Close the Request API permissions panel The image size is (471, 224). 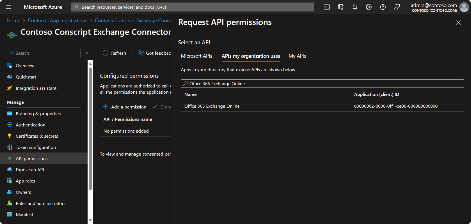[458, 22]
